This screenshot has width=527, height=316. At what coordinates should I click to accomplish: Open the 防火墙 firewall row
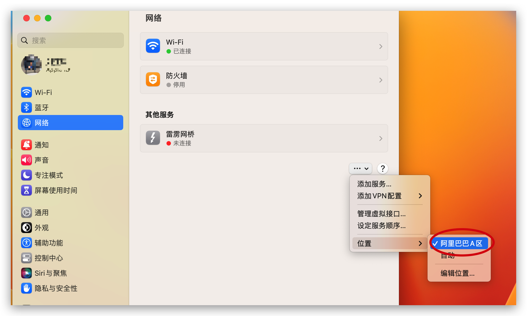[264, 80]
